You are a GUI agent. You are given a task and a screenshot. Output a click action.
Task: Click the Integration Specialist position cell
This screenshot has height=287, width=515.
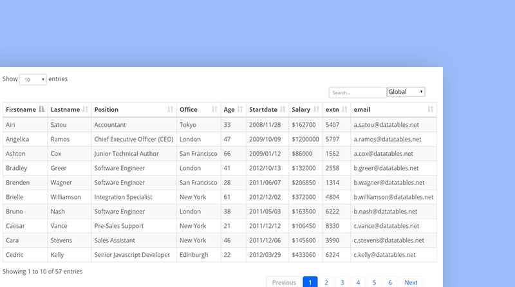(x=134, y=197)
